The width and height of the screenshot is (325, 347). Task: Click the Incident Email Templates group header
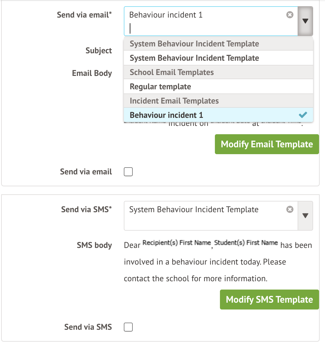[x=174, y=101]
